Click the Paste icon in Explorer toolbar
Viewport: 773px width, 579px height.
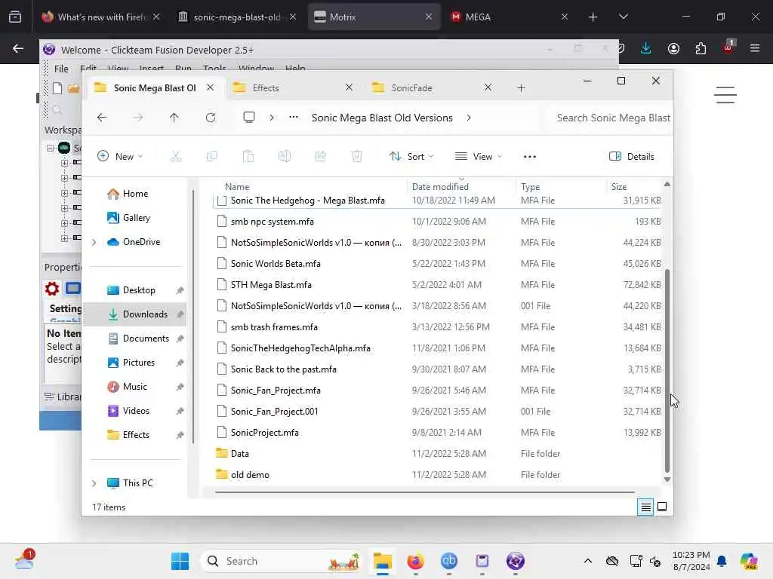pyautogui.click(x=248, y=157)
